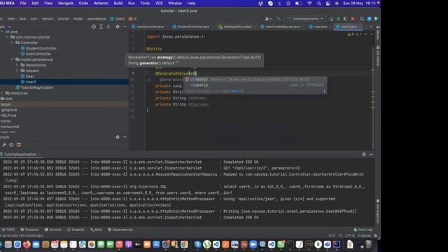The image size is (448, 252).
Task: Collapse the Controller folder
Action: point(12,43)
